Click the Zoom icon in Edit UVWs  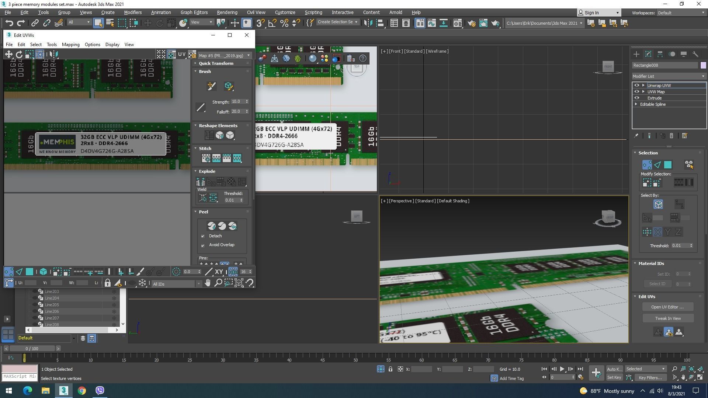coord(218,283)
